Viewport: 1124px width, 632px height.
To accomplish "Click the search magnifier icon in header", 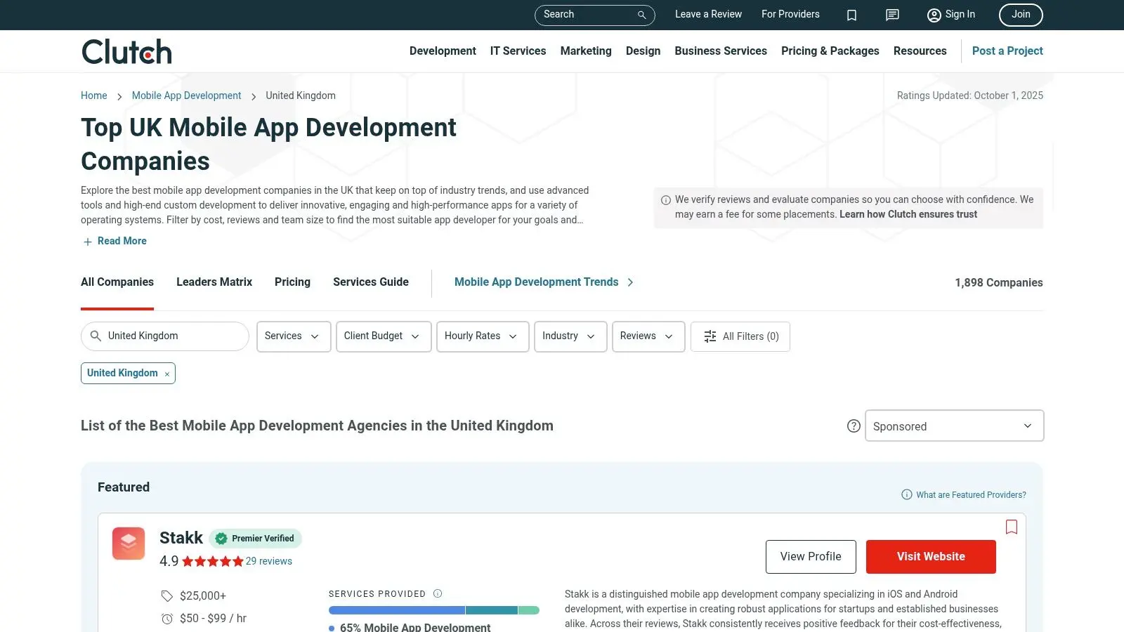I will 641,15.
